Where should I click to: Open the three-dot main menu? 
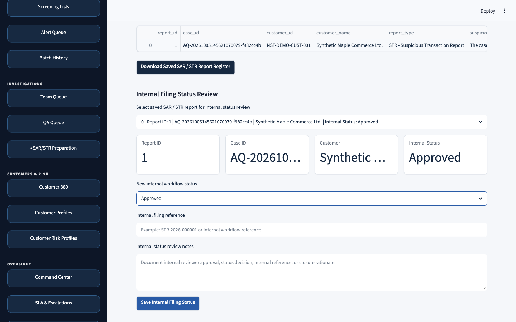(x=504, y=11)
